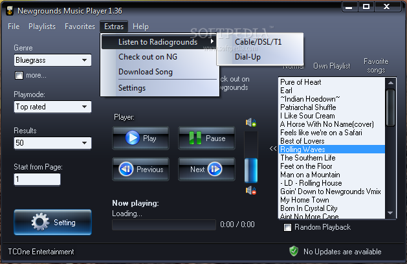Click the blue volume slider

[251, 170]
